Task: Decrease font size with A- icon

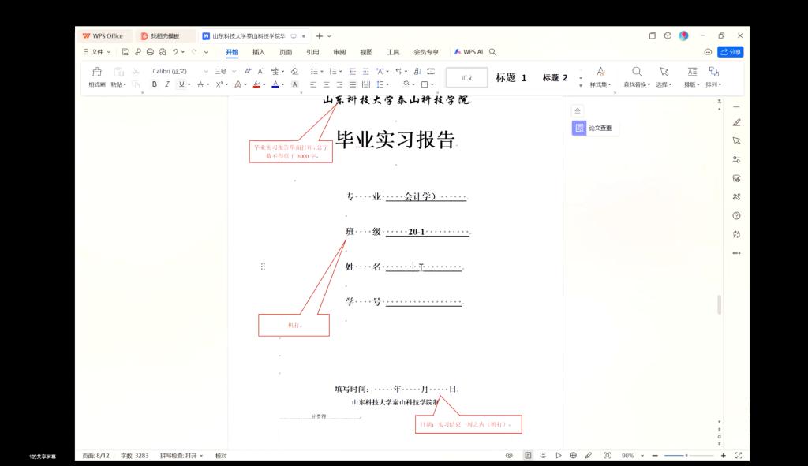Action: 260,71
